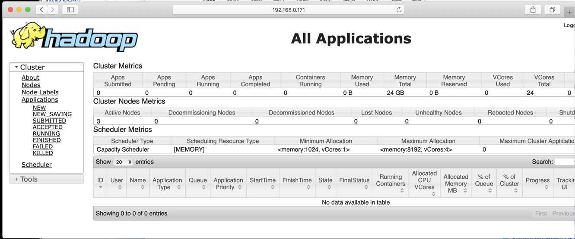This screenshot has width=575, height=239.
Task: Filter applications by NEW state
Action: coord(39,108)
